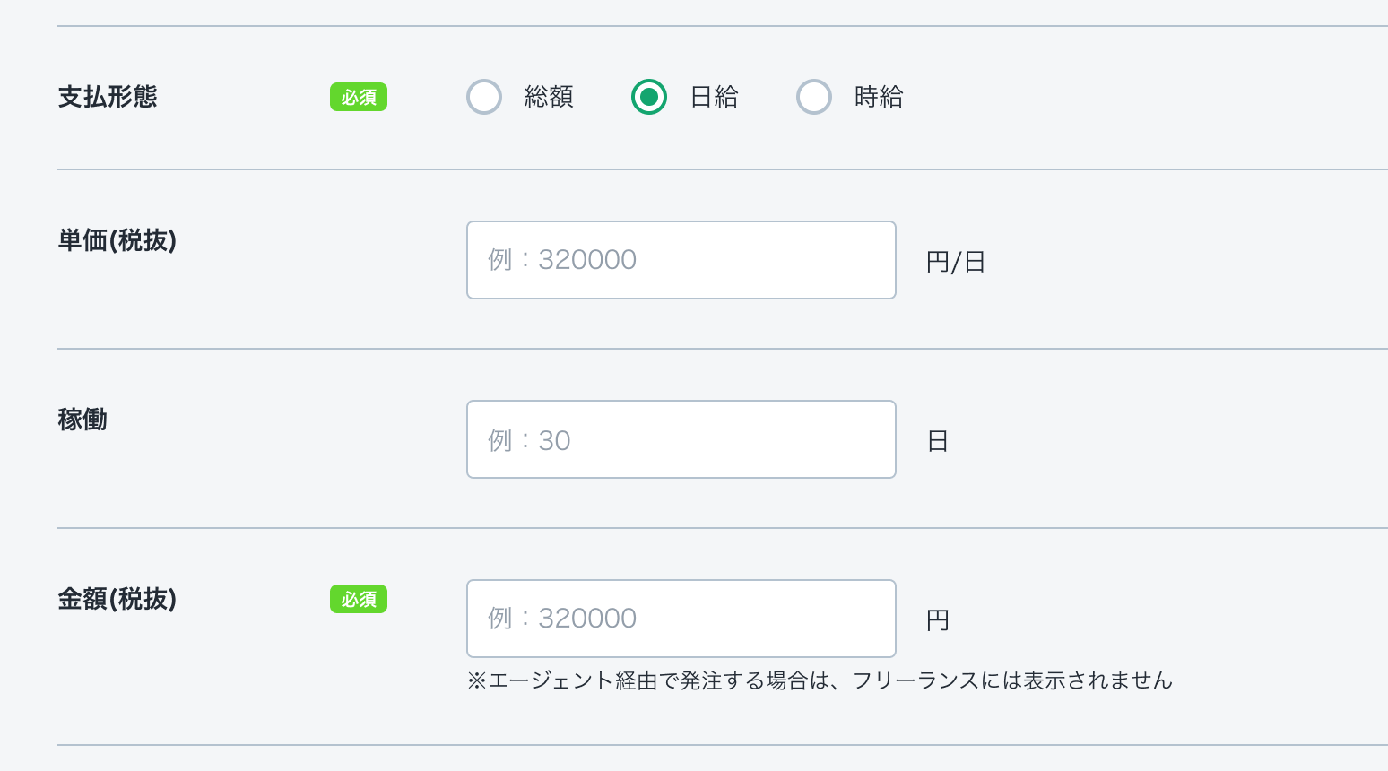Select the 総額 radio button

pos(484,97)
